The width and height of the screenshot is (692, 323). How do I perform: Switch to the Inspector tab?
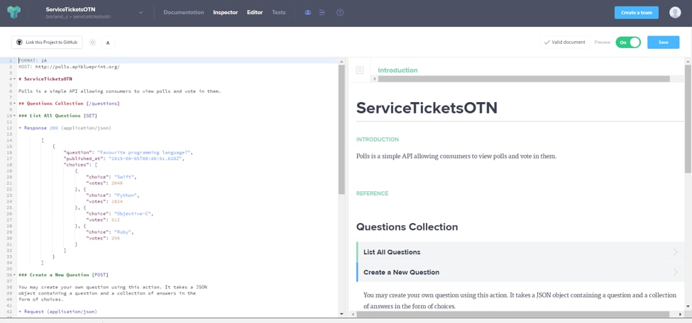click(x=225, y=12)
